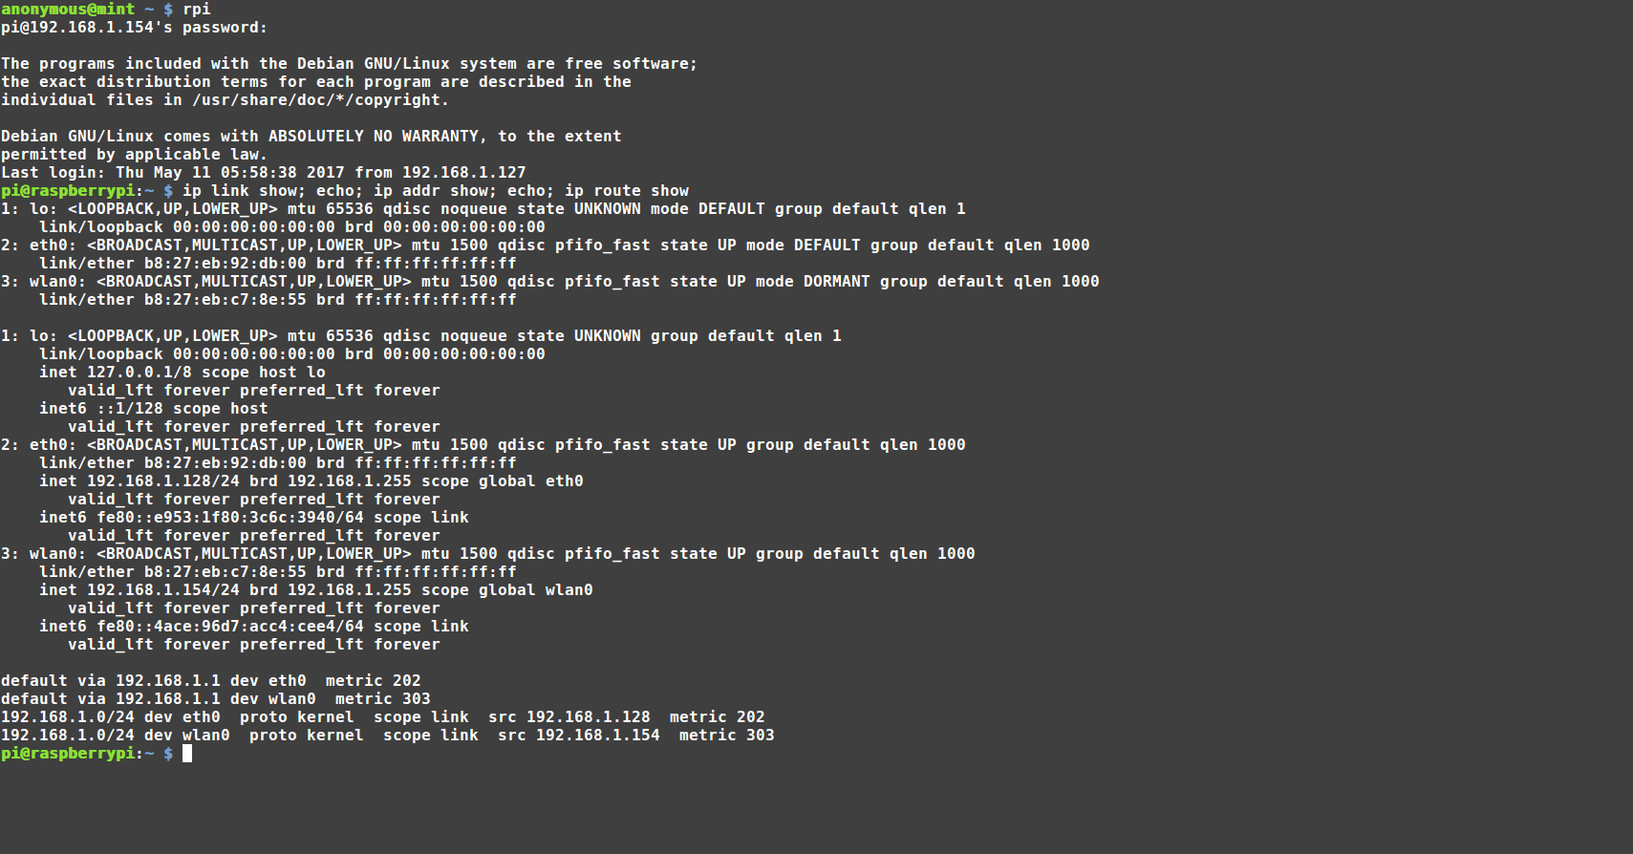Click the loopback address 127.0.0.1/8
This screenshot has width=1633, height=854.
pyautogui.click(x=139, y=373)
